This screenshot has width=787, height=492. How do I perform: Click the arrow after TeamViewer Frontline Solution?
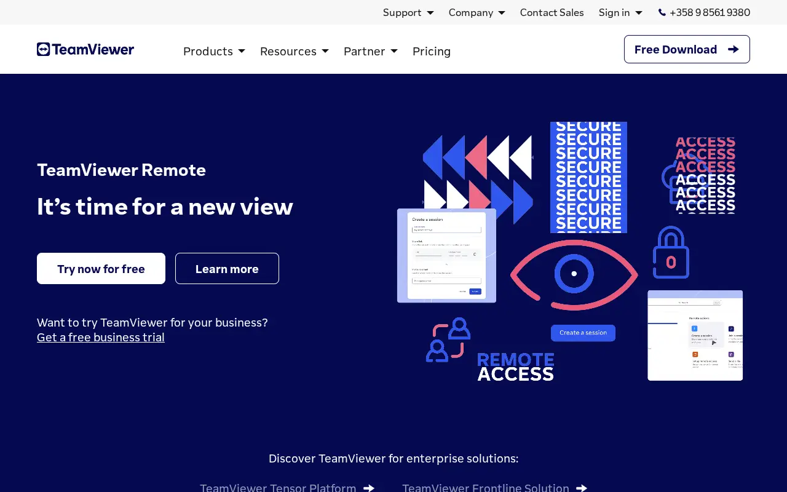(582, 488)
